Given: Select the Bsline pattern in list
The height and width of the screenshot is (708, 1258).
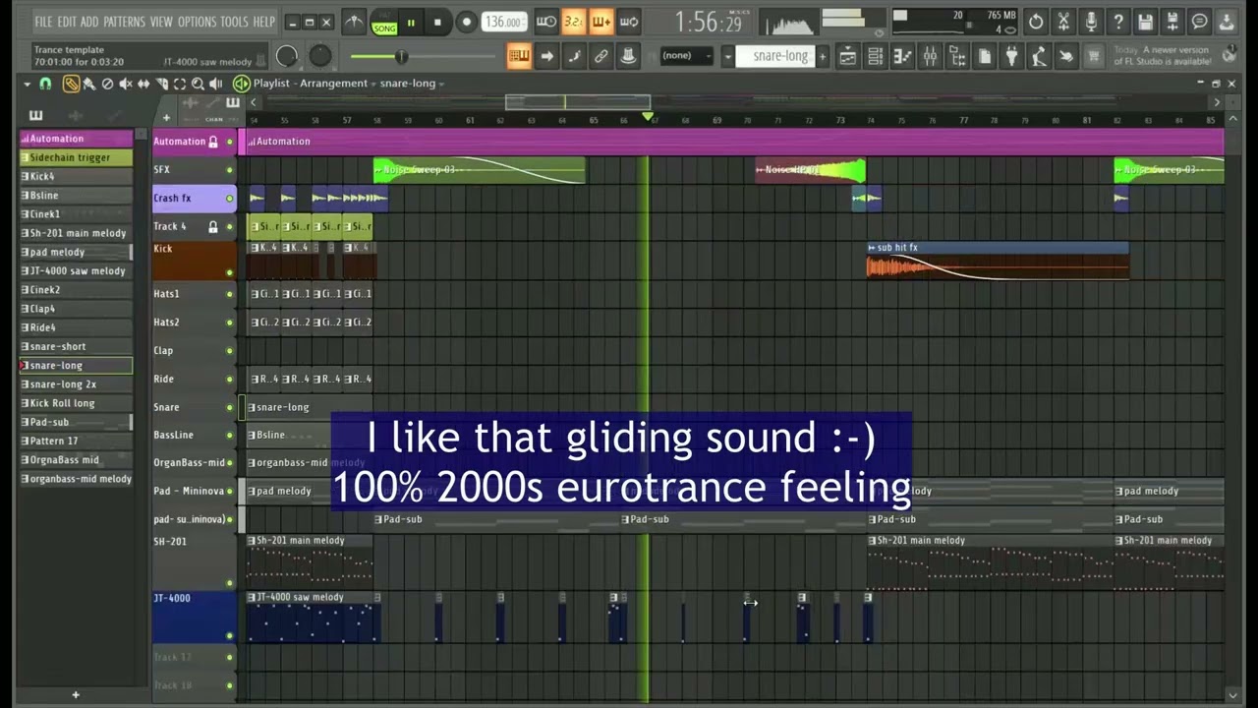Looking at the screenshot, I should [76, 196].
